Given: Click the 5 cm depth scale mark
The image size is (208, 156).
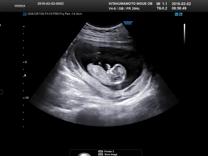Looking at the screenshot, I should [25, 62].
